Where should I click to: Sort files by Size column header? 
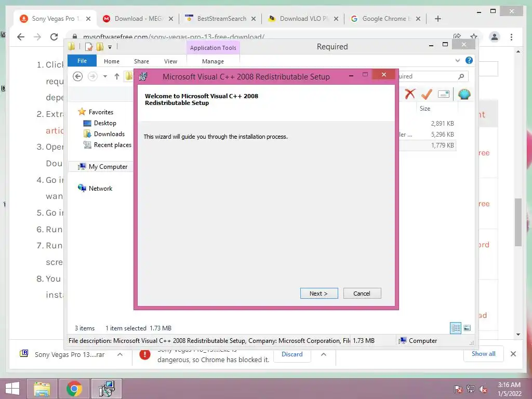point(425,109)
